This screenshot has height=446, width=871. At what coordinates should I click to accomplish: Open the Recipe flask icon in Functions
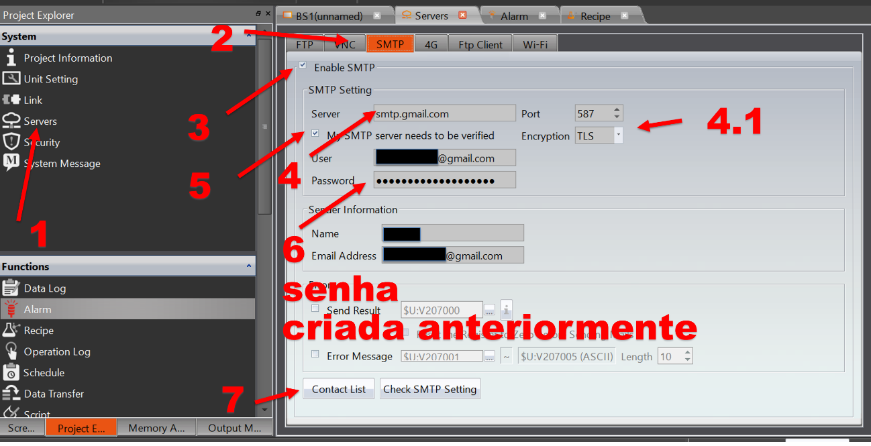click(11, 330)
